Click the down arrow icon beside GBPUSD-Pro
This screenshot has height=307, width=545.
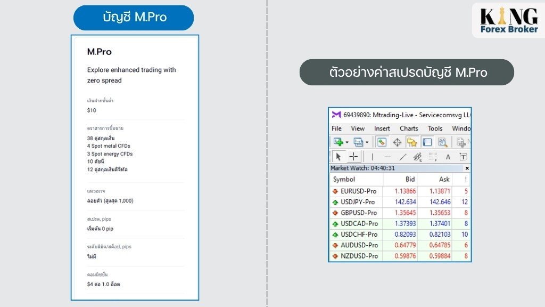point(335,213)
